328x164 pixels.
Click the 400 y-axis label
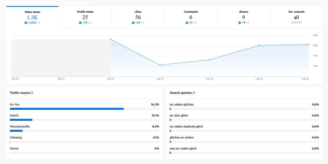tap(315, 35)
